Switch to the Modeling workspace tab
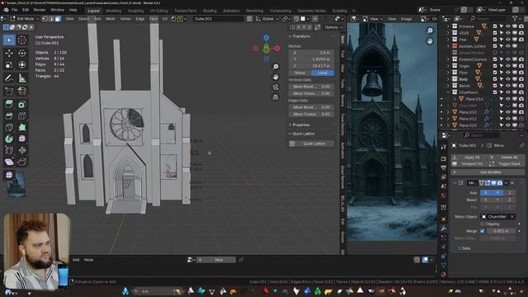The image size is (528, 297). coord(114,11)
